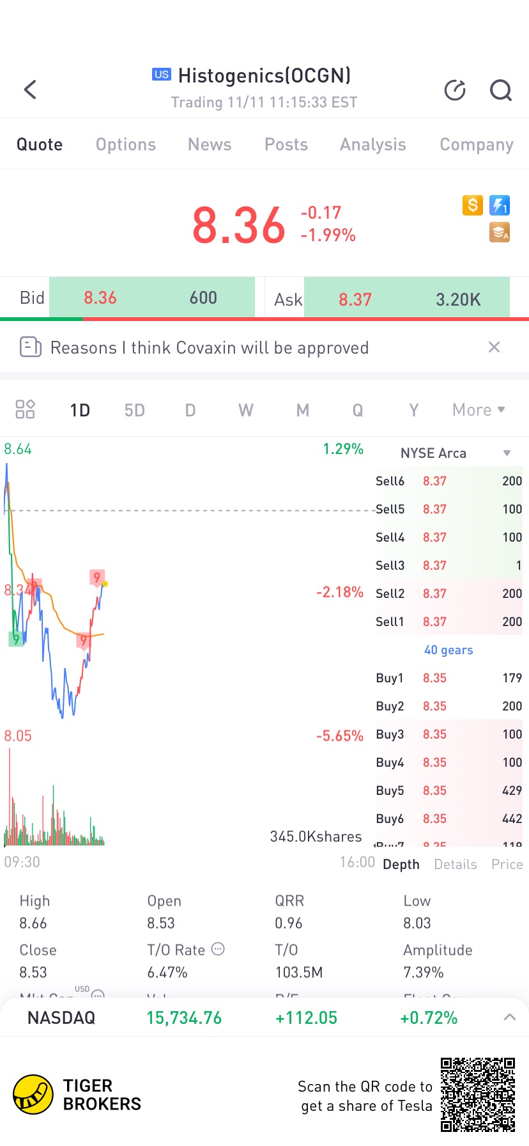This screenshot has height=1146, width=529.
Task: Tap the High value 8.66
Action: click(x=33, y=923)
